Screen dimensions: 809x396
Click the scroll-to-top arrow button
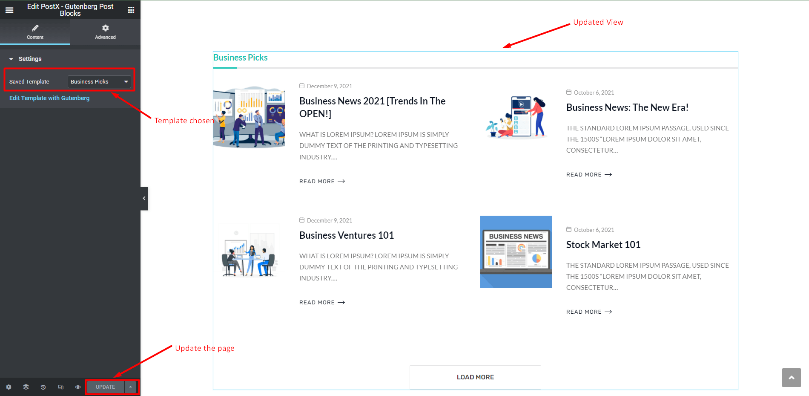(791, 378)
